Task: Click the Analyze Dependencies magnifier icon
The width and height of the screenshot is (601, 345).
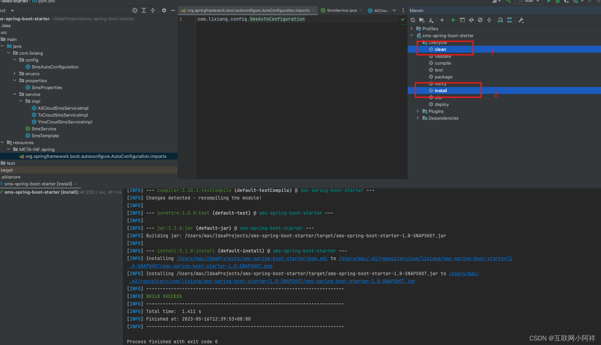Action: 500,20
